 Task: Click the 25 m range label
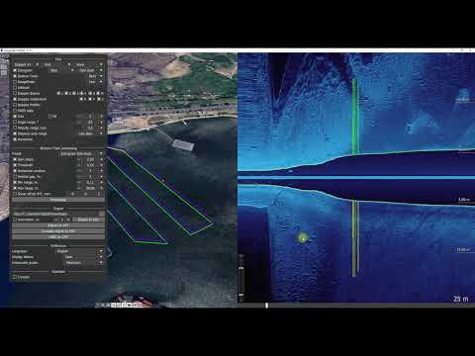460,299
